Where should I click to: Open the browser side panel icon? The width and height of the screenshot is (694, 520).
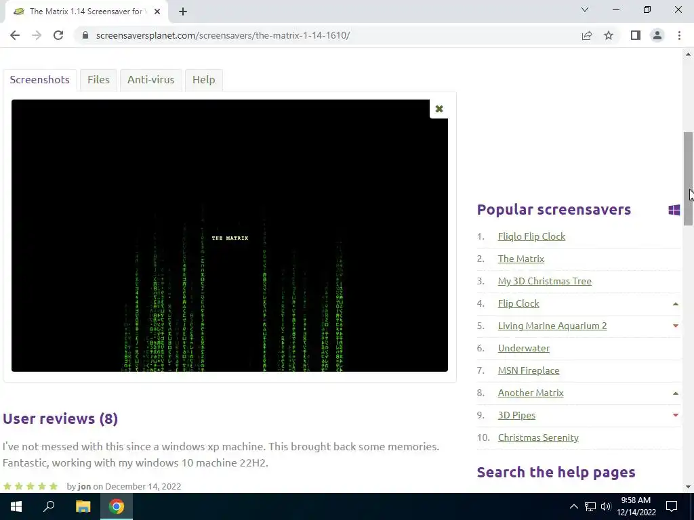(x=636, y=35)
